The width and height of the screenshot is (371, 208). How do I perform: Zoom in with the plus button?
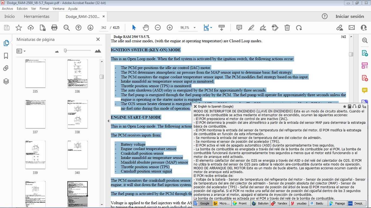click(x=170, y=28)
